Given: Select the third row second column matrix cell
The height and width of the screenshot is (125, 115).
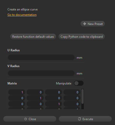Looking at the screenshot, I should click(35, 104).
